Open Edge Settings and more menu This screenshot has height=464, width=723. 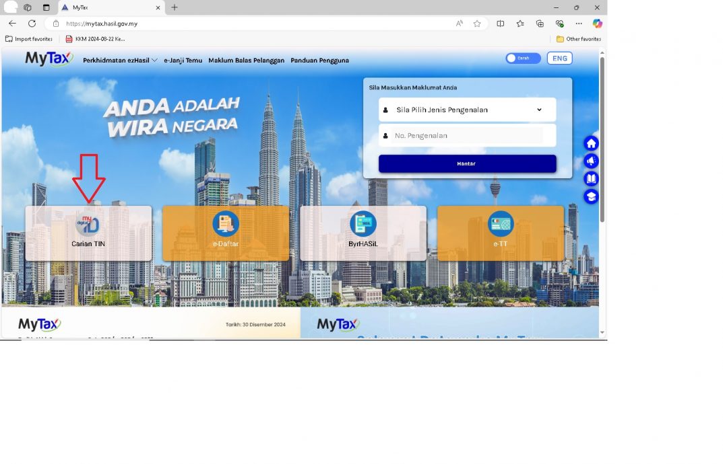pyautogui.click(x=578, y=24)
